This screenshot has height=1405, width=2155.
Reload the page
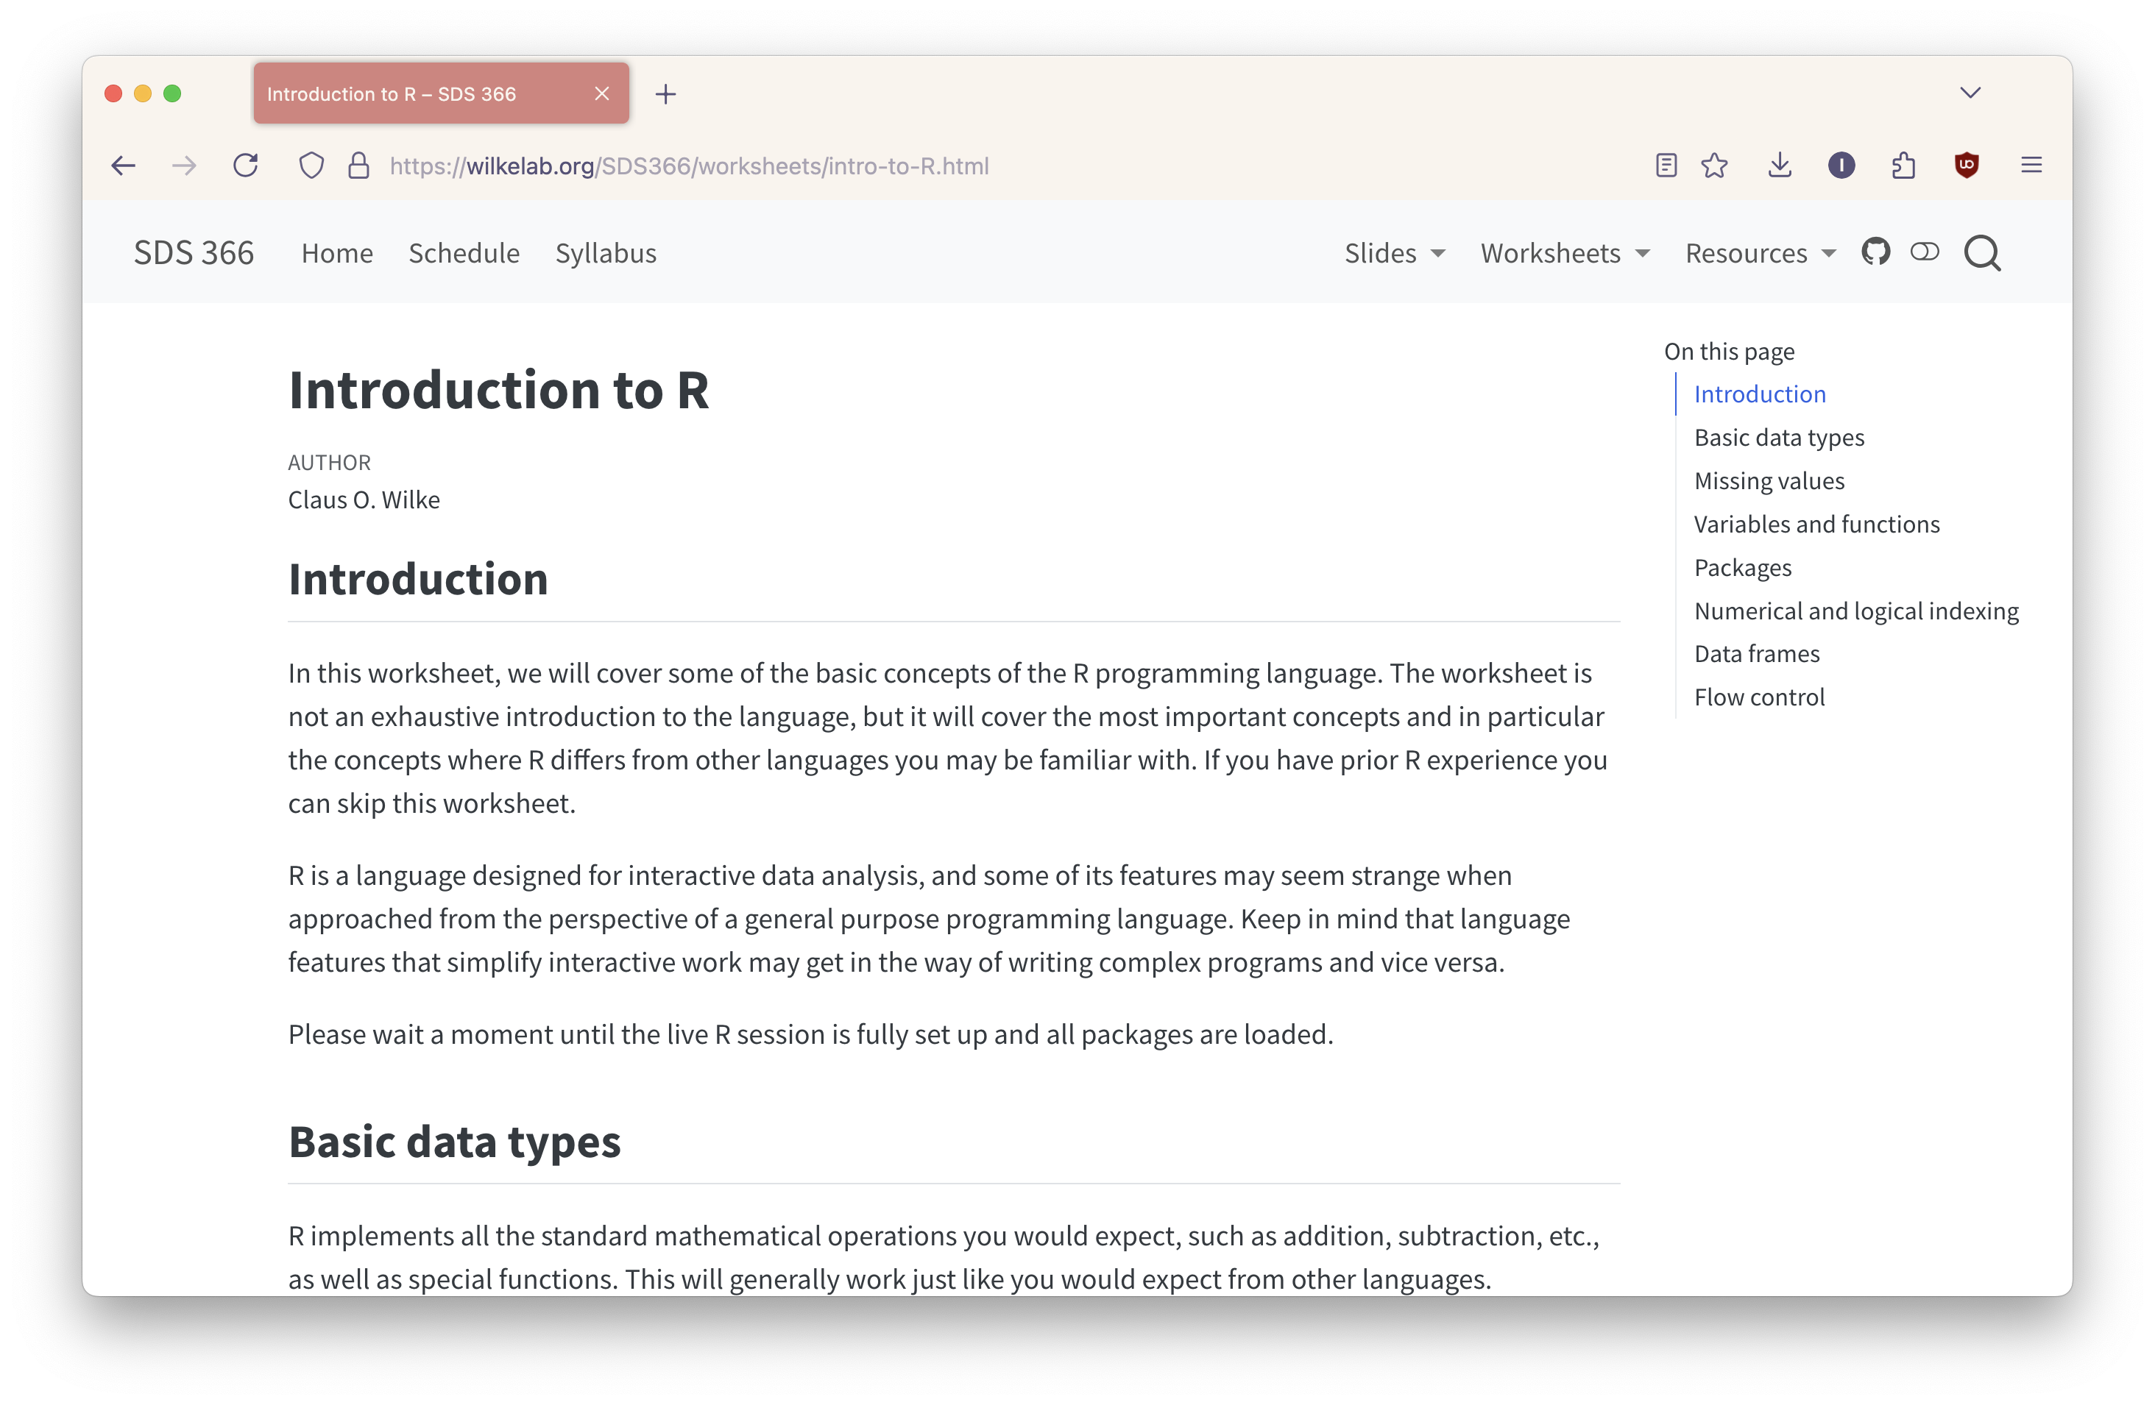coord(245,166)
